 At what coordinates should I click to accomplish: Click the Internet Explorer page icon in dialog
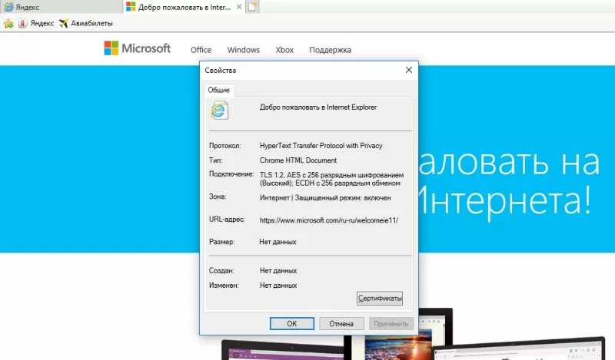click(x=219, y=110)
